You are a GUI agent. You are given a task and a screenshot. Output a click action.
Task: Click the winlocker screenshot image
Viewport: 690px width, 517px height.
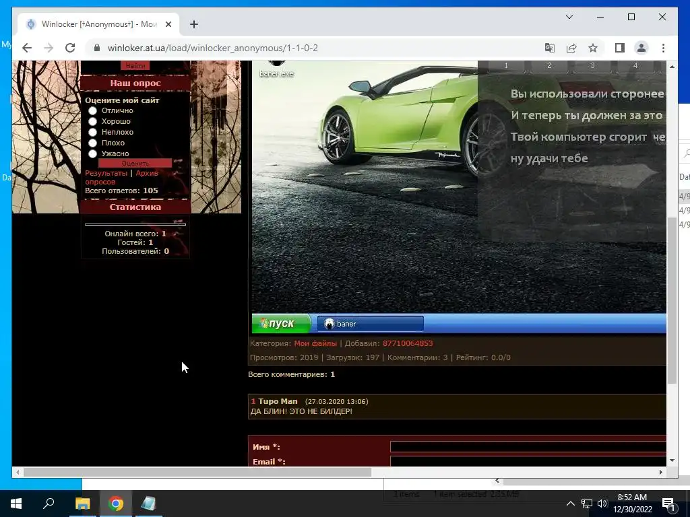coord(458,197)
